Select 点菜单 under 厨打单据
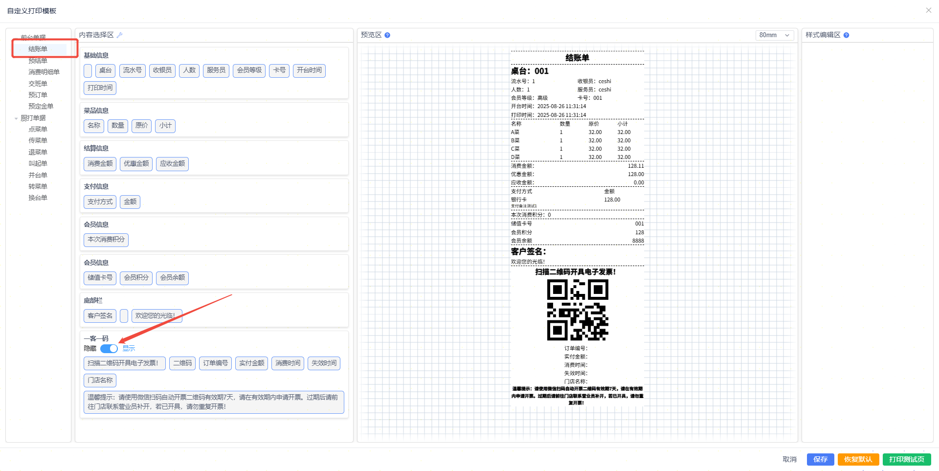The image size is (939, 471). 38,129
